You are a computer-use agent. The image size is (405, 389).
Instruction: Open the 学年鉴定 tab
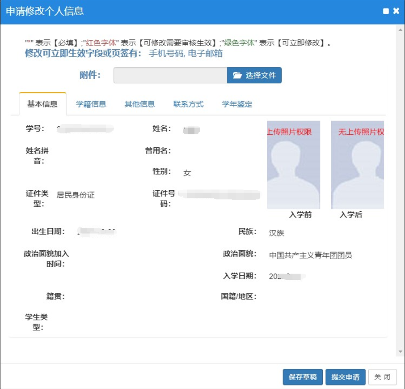[237, 104]
